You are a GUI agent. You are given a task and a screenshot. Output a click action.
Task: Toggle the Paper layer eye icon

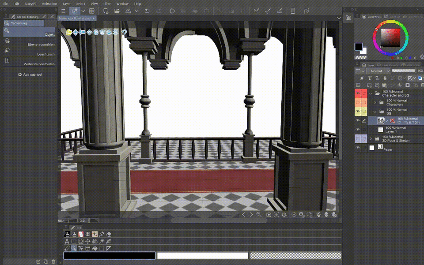pos(357,148)
